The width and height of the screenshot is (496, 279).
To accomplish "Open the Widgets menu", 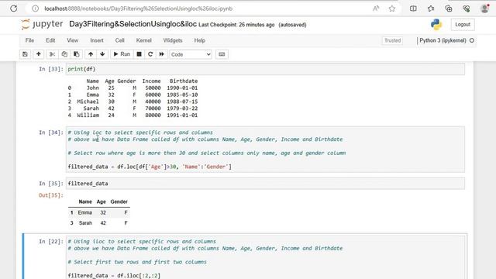I will [173, 40].
